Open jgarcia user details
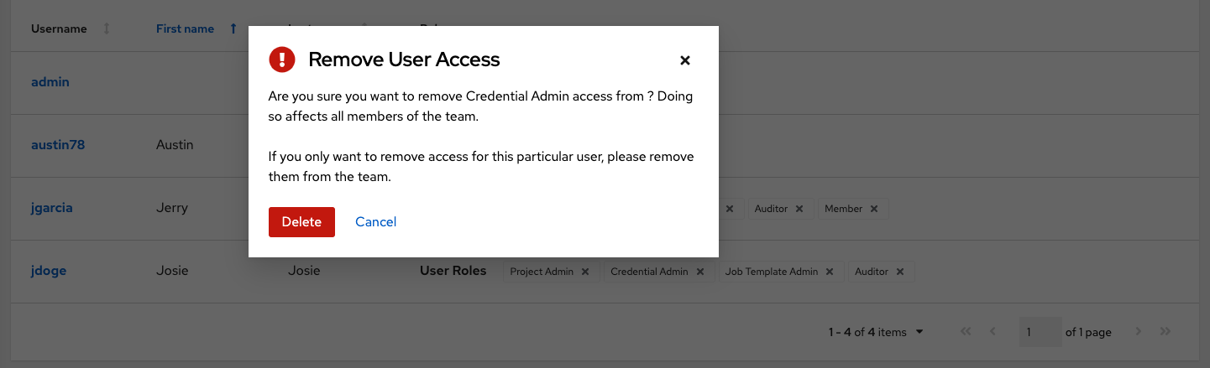This screenshot has height=368, width=1210. tap(52, 208)
